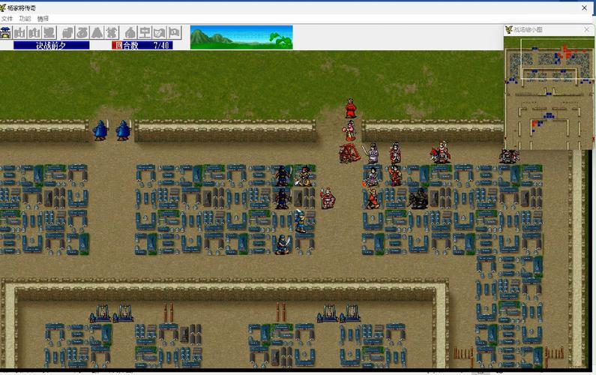
Task: Click the money bag toolbar icon
Action: click(x=82, y=32)
